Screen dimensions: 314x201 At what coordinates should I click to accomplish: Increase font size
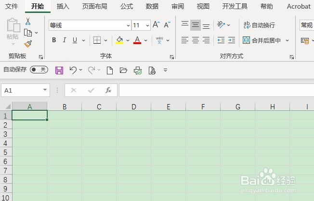click(x=156, y=25)
